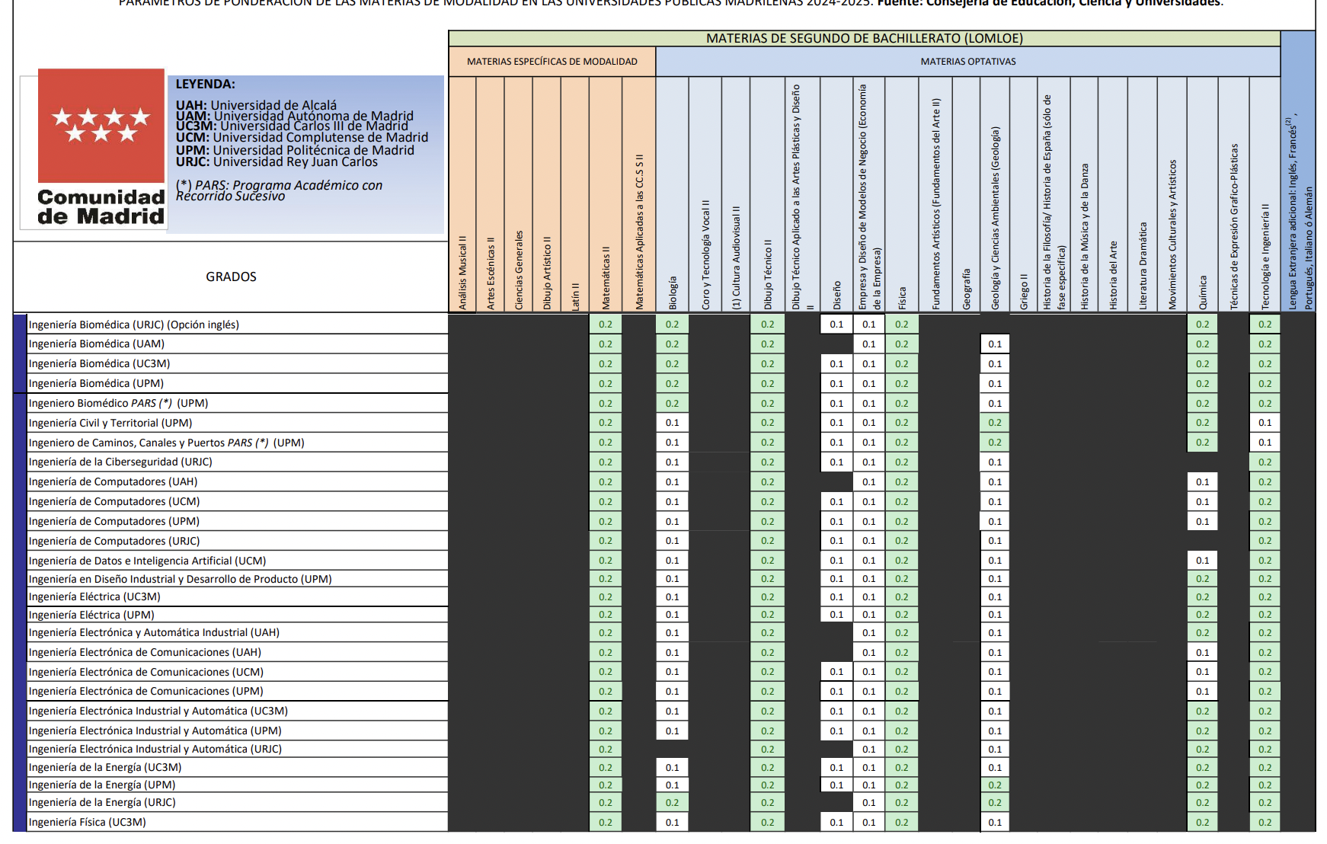Click the Química 0.1 cell for Ingeniería de Computadores (UAH)
Screen dimensions: 1327x844
[1202, 481]
